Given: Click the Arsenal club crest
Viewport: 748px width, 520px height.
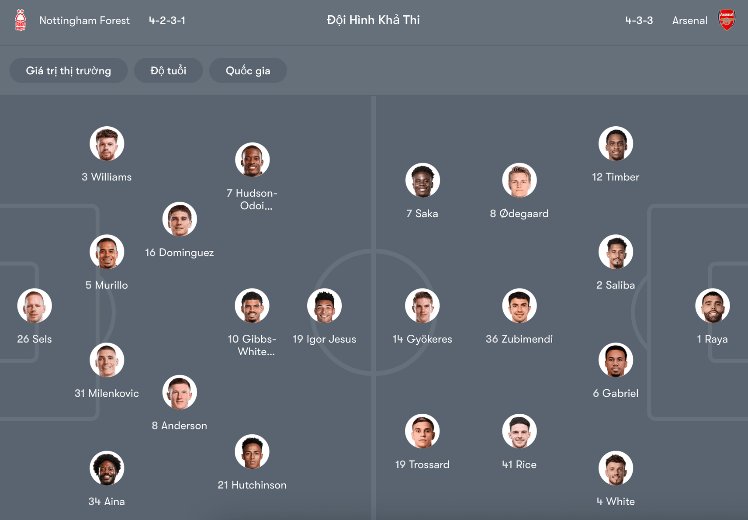Looking at the screenshot, I should (726, 20).
